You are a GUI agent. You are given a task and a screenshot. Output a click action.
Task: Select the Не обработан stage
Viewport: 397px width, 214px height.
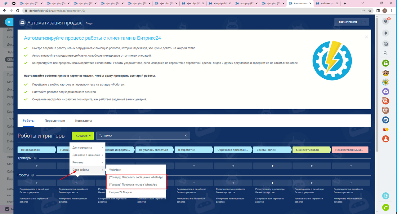(x=37, y=150)
